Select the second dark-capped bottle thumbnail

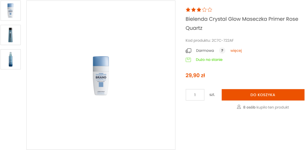(10, 35)
